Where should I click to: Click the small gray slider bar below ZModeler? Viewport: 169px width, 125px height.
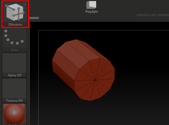pos(34,18)
